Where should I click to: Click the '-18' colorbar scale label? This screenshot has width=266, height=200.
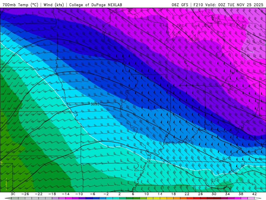(x=52, y=194)
